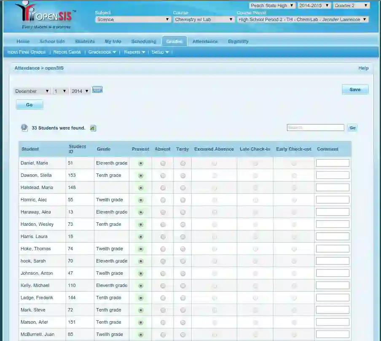Click the openSIS logo
The image size is (381, 341).
[46, 15]
